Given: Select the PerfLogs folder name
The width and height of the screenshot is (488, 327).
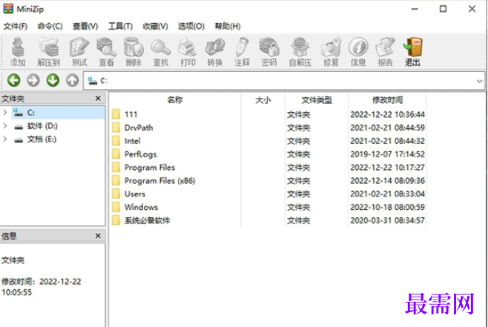Looking at the screenshot, I should pos(140,154).
